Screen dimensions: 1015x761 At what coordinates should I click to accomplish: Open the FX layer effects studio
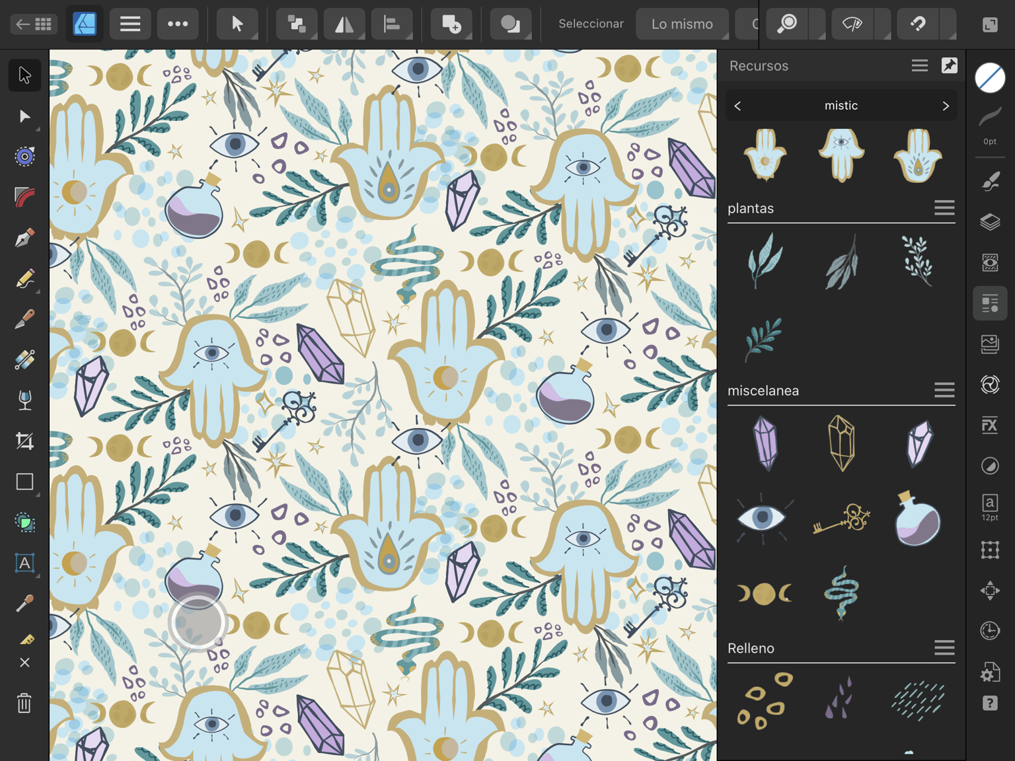[990, 425]
